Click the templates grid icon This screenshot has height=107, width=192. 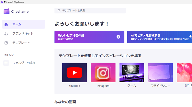coord(6,43)
